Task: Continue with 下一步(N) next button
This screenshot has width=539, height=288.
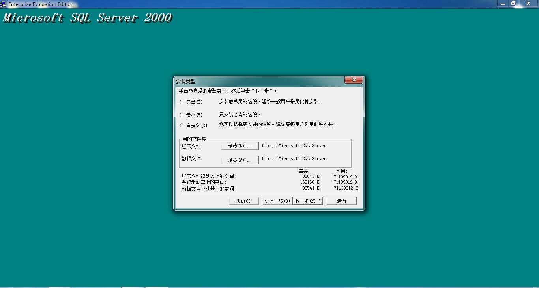Action: 307,201
